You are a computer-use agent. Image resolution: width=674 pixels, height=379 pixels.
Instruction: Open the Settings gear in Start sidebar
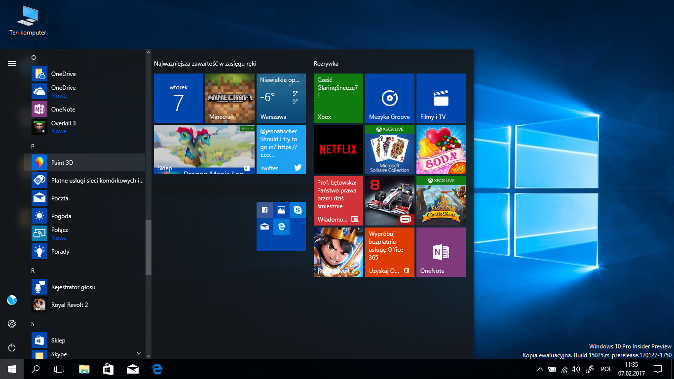point(12,324)
